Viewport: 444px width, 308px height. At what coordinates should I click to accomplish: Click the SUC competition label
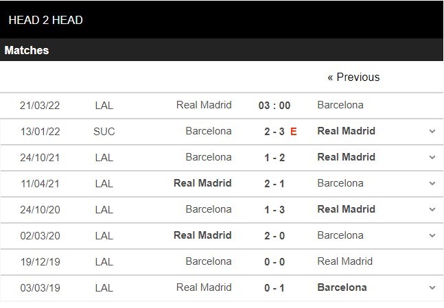click(x=104, y=131)
